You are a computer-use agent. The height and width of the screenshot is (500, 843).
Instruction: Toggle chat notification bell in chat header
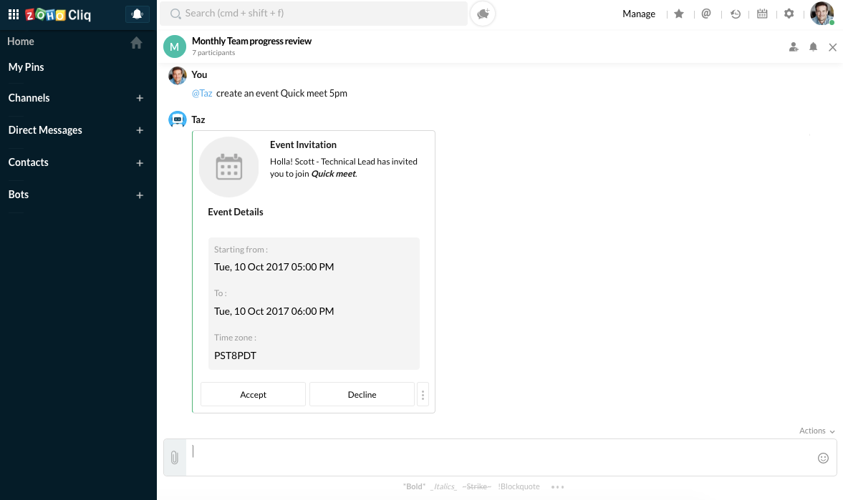click(813, 47)
